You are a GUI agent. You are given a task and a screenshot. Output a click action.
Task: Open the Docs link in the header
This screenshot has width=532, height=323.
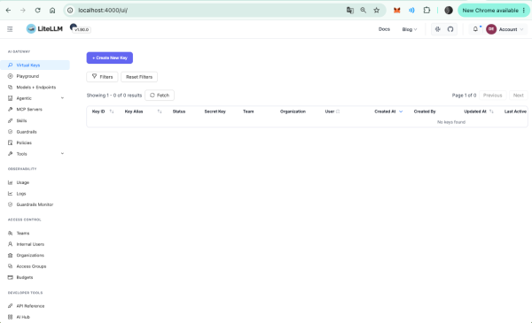pos(384,29)
